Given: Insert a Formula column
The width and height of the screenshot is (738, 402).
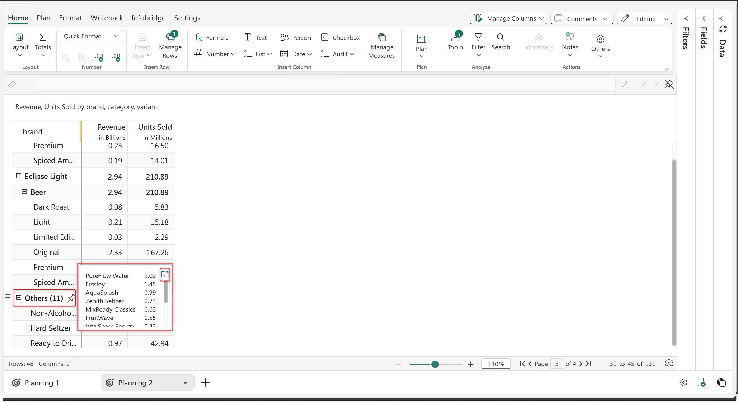Looking at the screenshot, I should point(211,37).
